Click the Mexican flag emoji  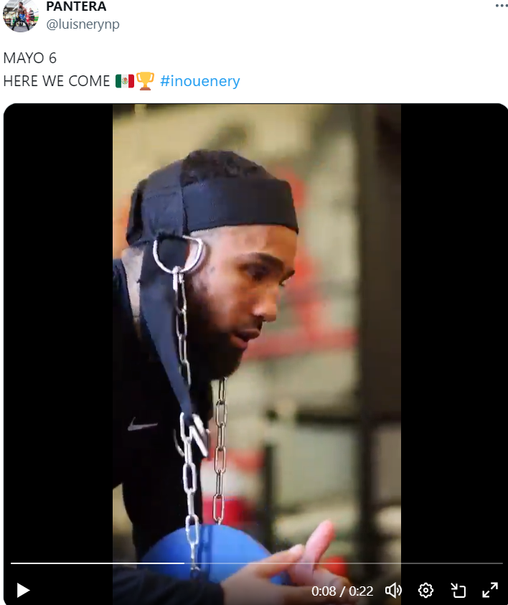(x=125, y=81)
